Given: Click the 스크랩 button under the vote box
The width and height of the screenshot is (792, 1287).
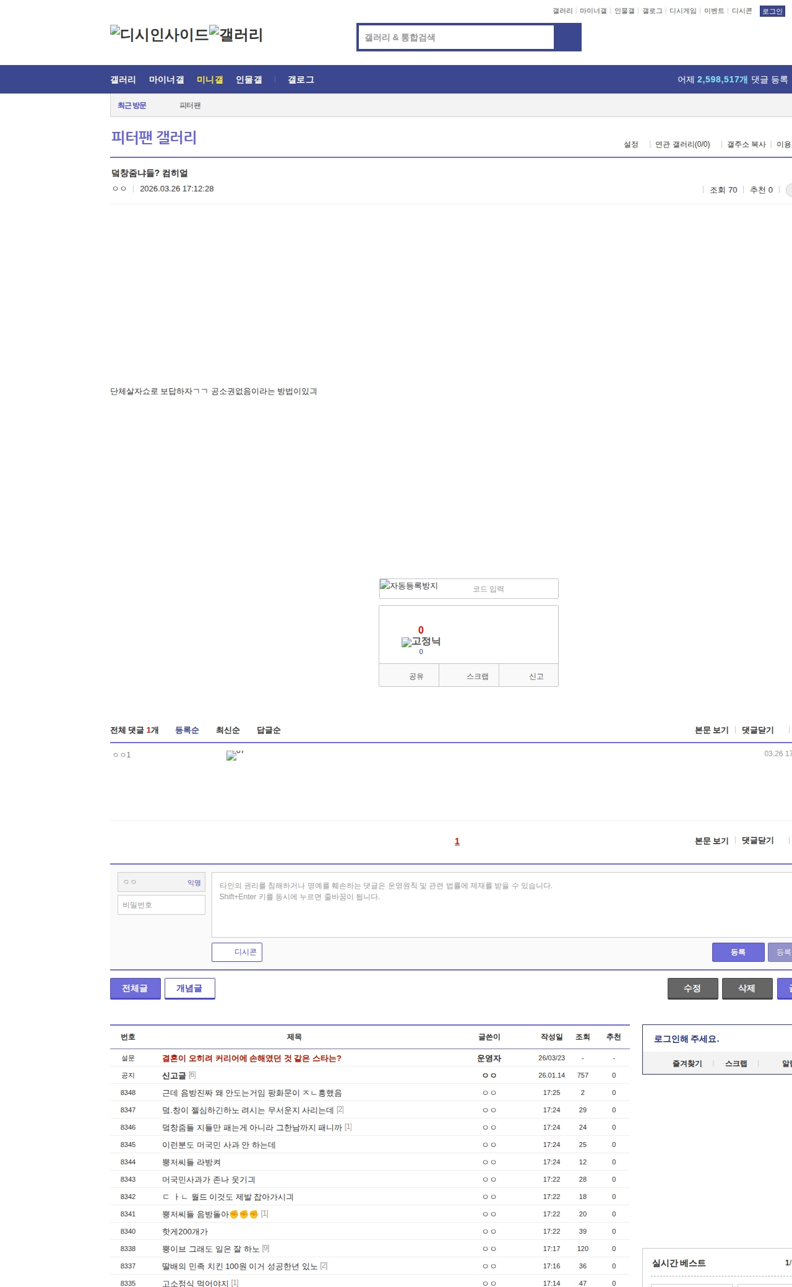Looking at the screenshot, I should point(469,676).
